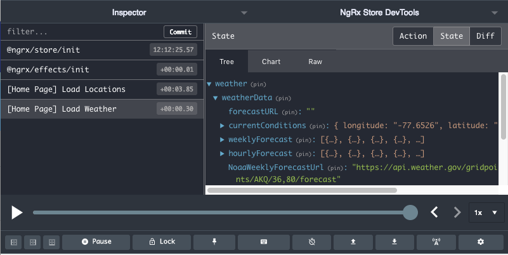Viewport: 508px width, 255px height.
Task: Click the 12:12:25.57 timestamp badge
Action: click(x=173, y=50)
